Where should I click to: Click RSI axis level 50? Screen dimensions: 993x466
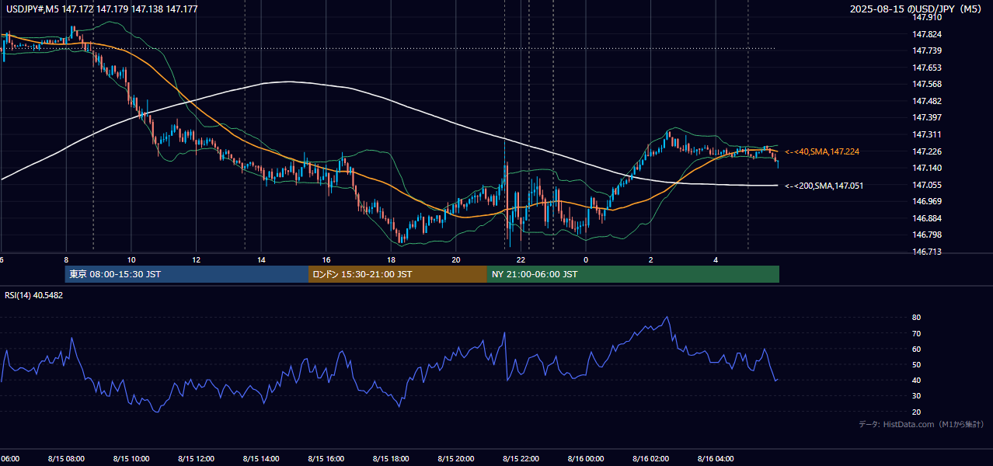[x=916, y=364]
